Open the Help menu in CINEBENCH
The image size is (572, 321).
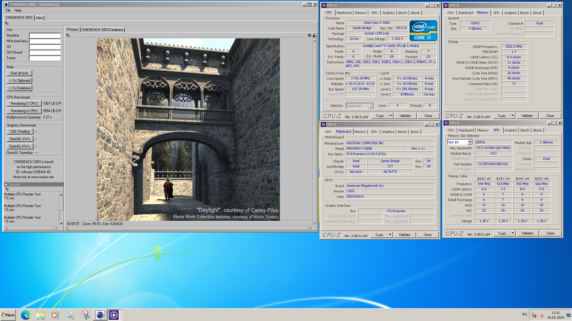(18, 10)
